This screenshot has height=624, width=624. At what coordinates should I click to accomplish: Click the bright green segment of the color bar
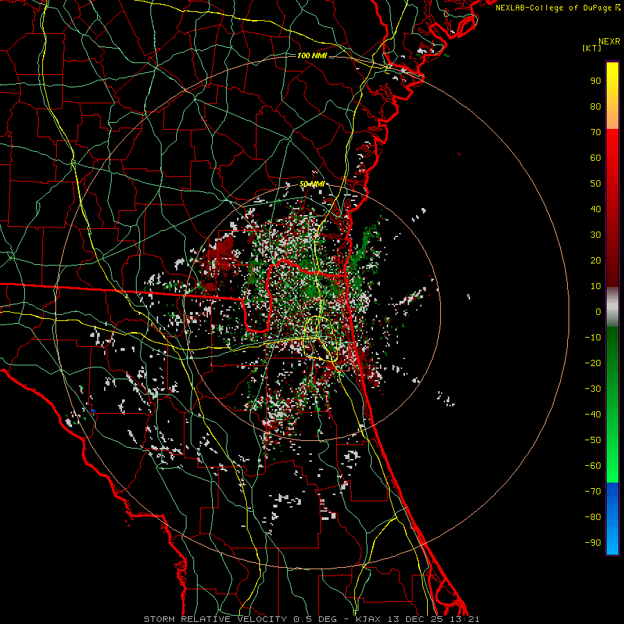pos(612,404)
